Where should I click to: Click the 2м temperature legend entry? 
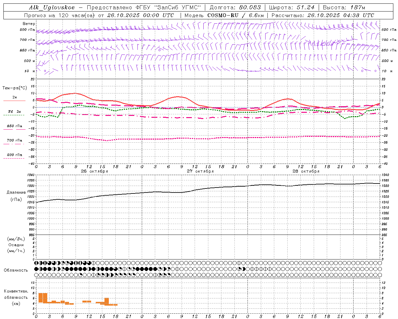point(15,98)
